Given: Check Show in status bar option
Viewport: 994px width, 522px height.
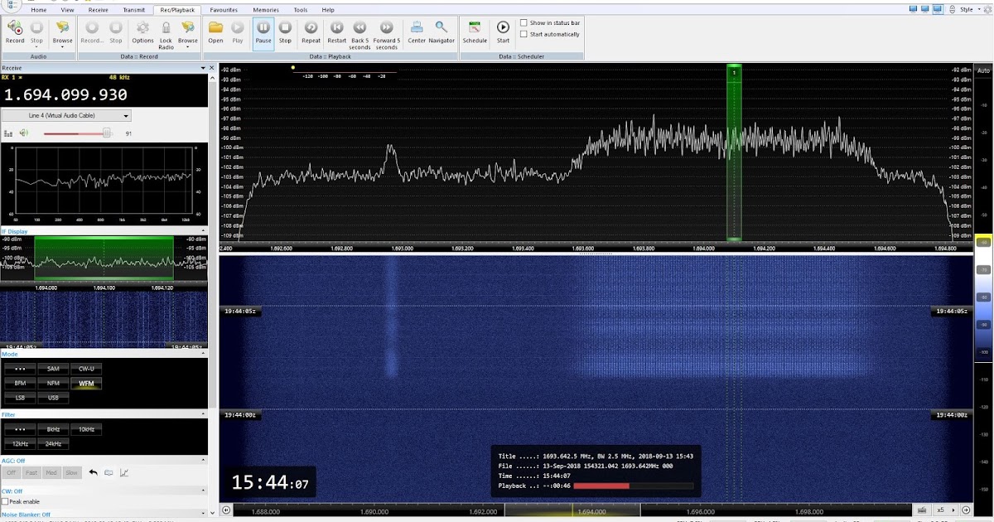Looking at the screenshot, I should 524,22.
